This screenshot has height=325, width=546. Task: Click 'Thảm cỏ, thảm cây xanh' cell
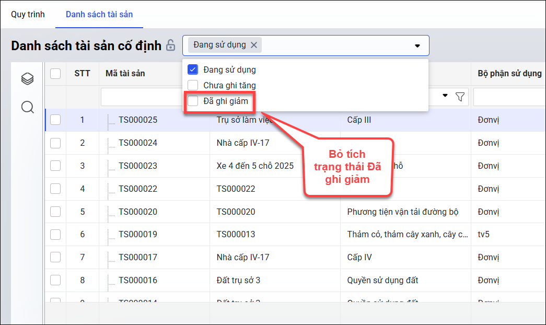coord(408,235)
